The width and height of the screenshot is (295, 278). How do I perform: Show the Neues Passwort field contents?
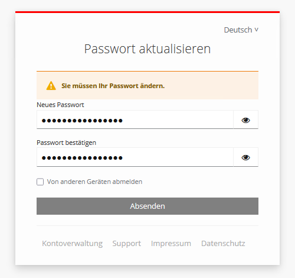245,120
